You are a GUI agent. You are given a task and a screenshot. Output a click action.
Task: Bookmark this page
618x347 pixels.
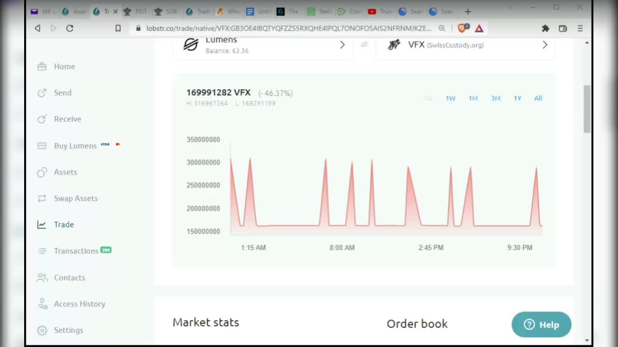(118, 28)
